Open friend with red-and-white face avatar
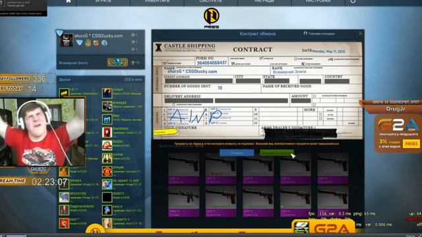This screenshot has height=237, width=422. pyautogui.click(x=107, y=132)
